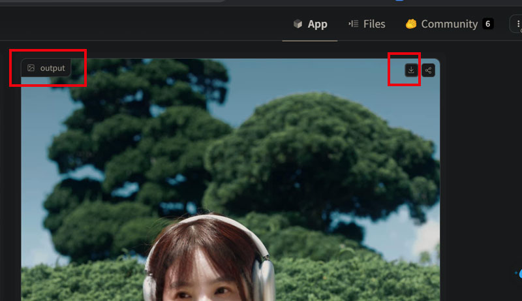Screen dimensions: 522x301
Task: Go to the Community tab
Action: tap(448, 24)
